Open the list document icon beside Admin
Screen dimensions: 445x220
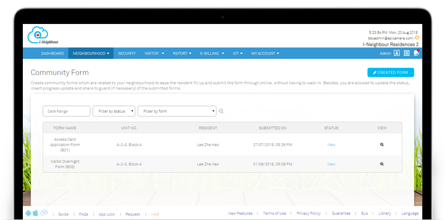(x=407, y=53)
